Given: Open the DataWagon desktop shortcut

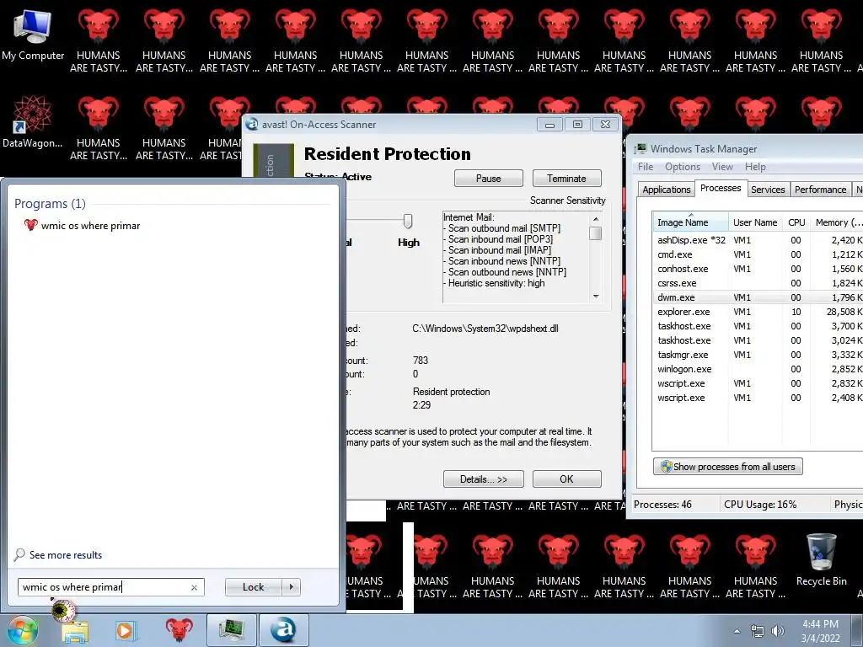Looking at the screenshot, I should coord(33,122).
